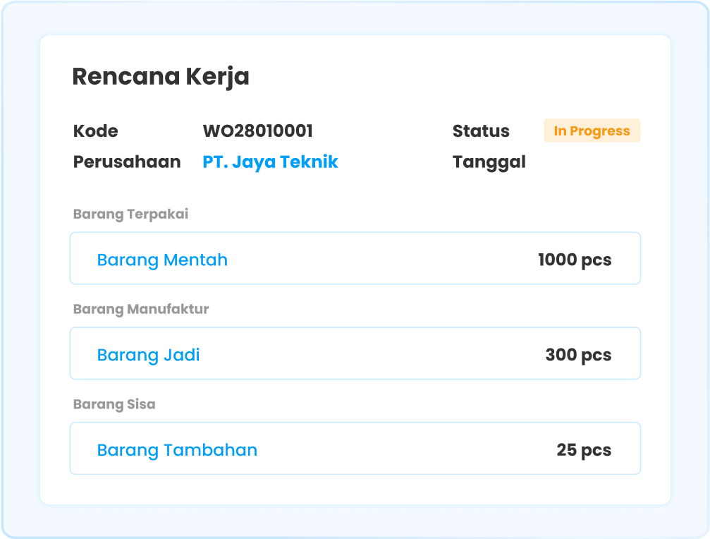
Task: Select the 300 pcs quantity value
Action: click(579, 354)
